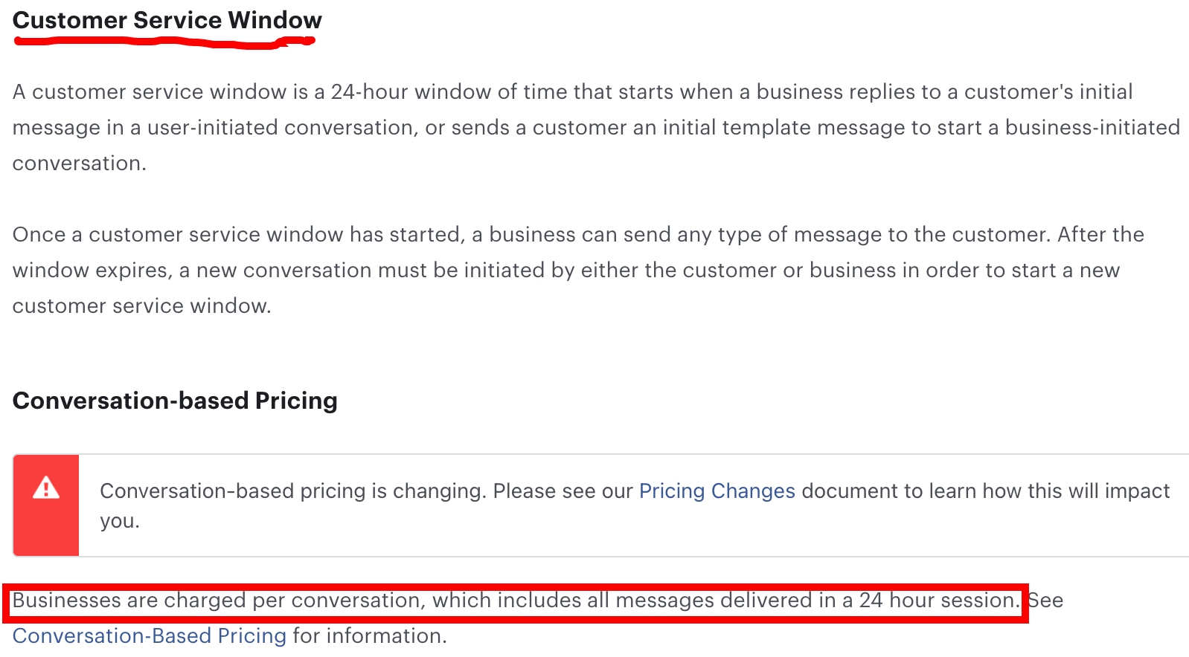The width and height of the screenshot is (1189, 657).
Task: Click the phrase 'business-initiated' in first paragraph
Action: [1092, 127]
